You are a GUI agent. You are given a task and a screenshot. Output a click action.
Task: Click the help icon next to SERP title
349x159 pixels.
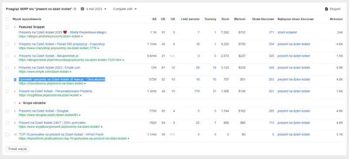click(75, 9)
